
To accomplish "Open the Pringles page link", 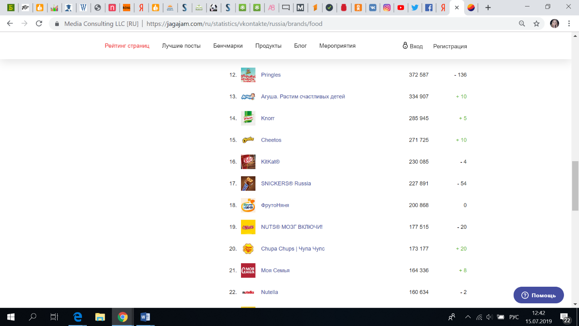I will tap(271, 75).
